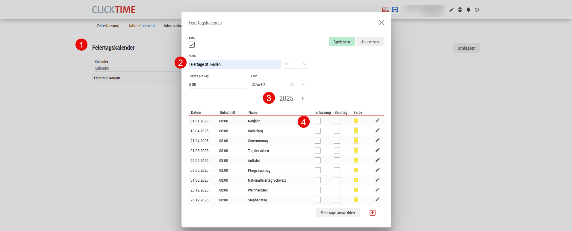Add a new holiday with plus icon
572x231 pixels.
(373, 213)
